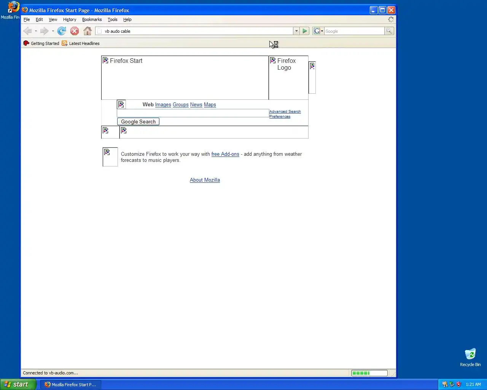The height and width of the screenshot is (390, 487).
Task: Click the Firefox icon in title bar
Action: [x=25, y=10]
